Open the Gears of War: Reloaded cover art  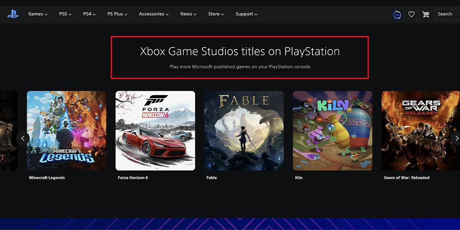tap(421, 131)
